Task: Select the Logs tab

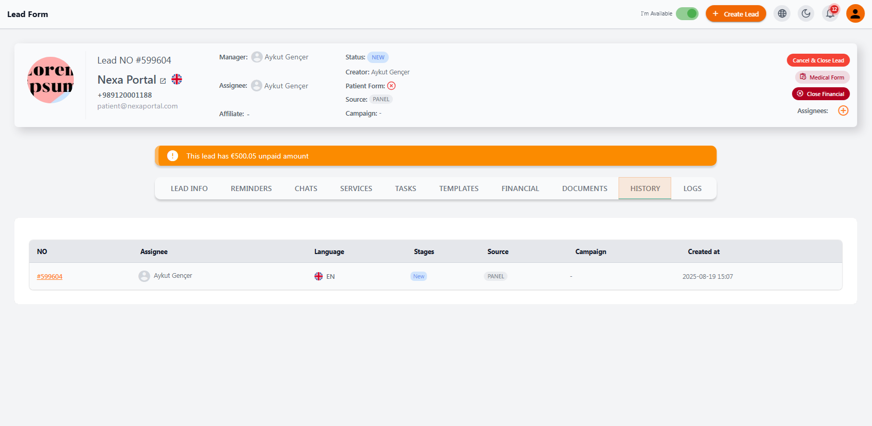Action: click(692, 188)
